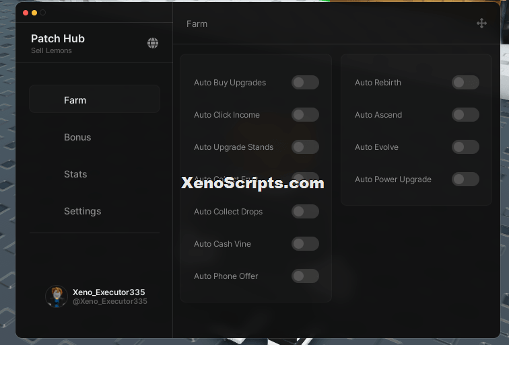The width and height of the screenshot is (509, 365).
Task: Switch on Auto Collect Drops
Action: [305, 211]
